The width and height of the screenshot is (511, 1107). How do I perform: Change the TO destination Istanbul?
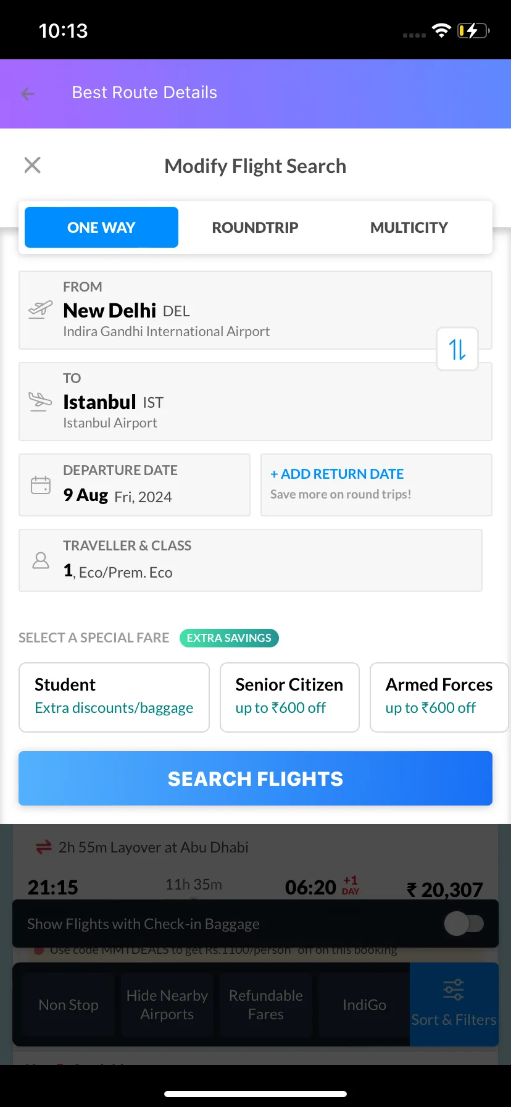coord(255,402)
